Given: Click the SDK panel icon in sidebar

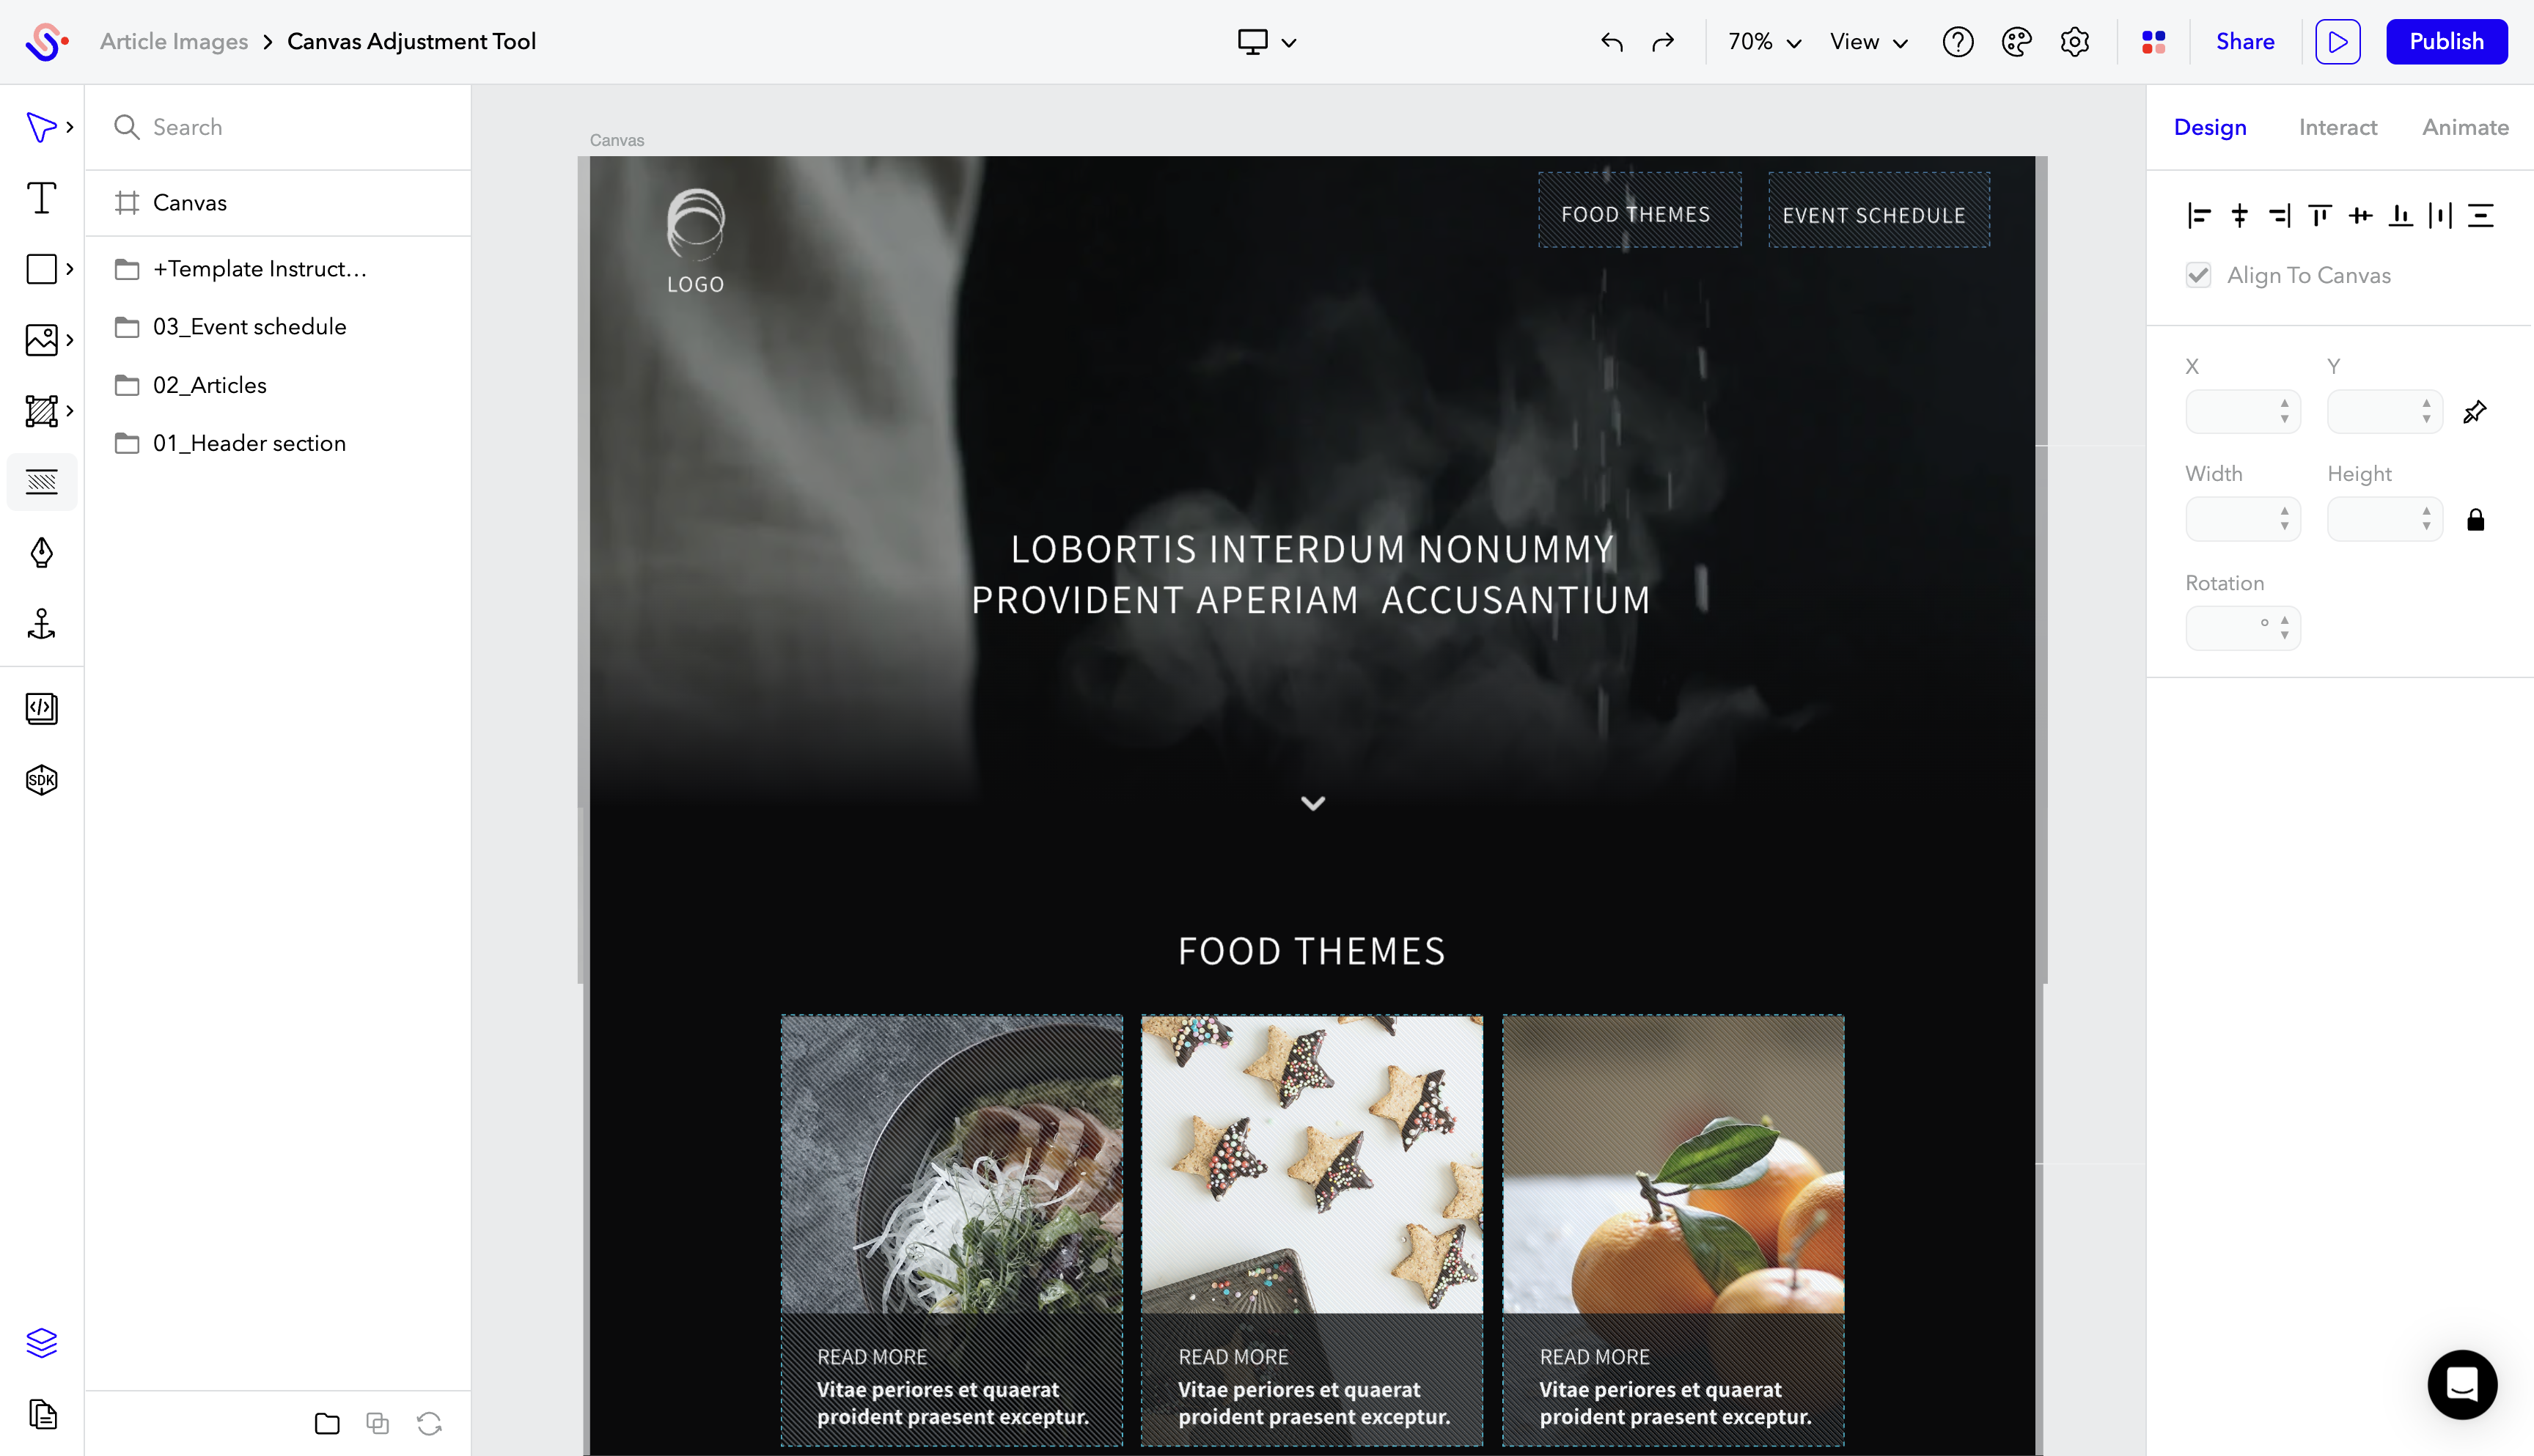Looking at the screenshot, I should [42, 779].
